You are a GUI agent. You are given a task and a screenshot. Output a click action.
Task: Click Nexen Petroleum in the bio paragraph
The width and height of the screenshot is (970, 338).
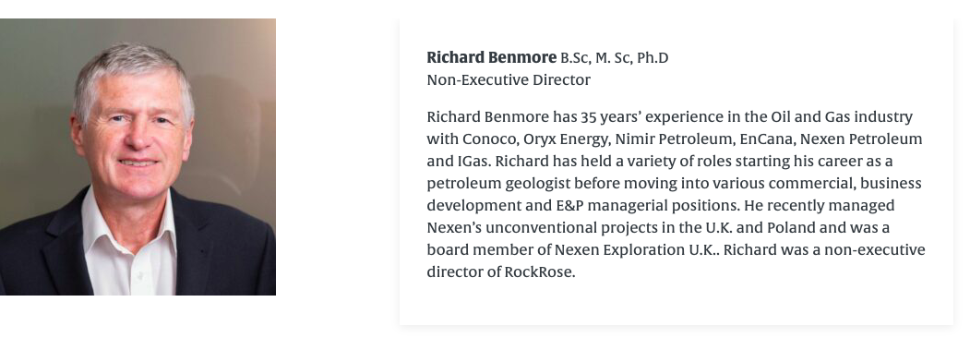[x=861, y=139]
